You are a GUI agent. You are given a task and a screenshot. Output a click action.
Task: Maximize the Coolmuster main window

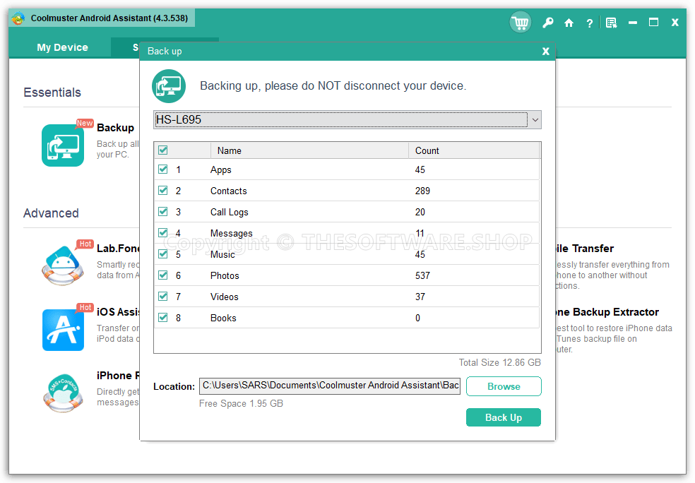pos(653,22)
